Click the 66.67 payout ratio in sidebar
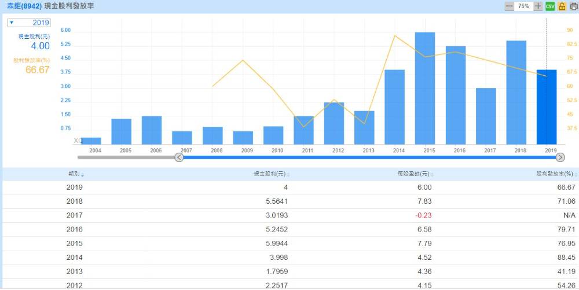 coord(37,69)
